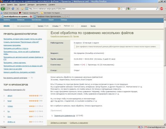Click the mail counter icon in status bar

tap(140, 127)
